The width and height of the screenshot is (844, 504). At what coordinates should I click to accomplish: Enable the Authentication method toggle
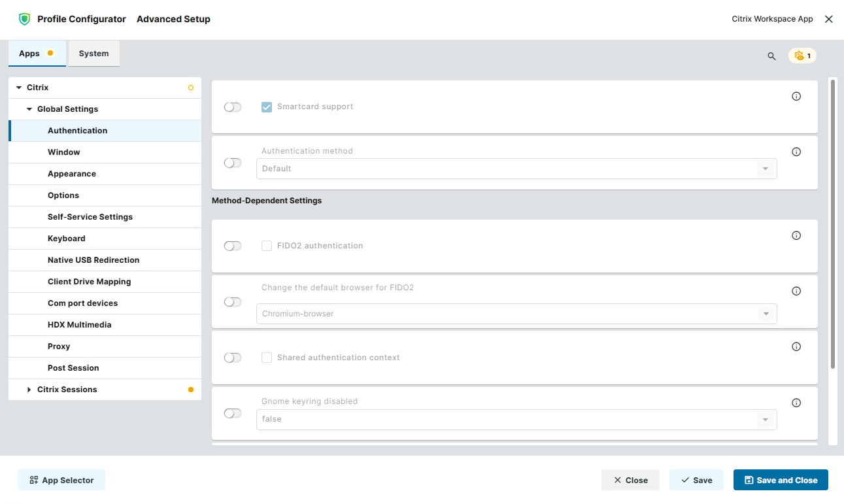pos(233,163)
